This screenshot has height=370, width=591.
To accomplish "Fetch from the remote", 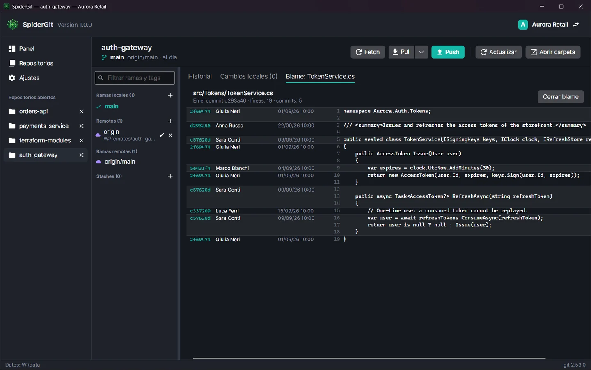I will pos(368,52).
